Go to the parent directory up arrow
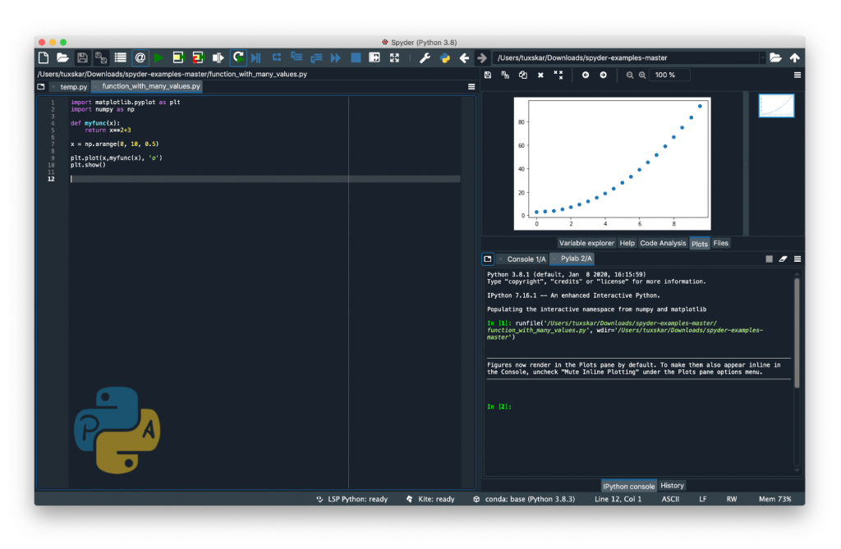The height and width of the screenshot is (549, 841). tap(795, 57)
